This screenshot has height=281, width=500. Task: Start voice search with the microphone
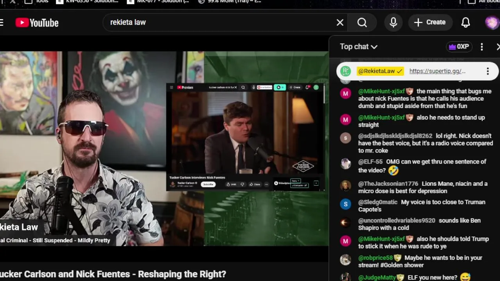[x=393, y=23]
